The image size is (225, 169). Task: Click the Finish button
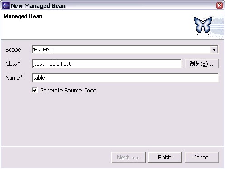click(165, 157)
